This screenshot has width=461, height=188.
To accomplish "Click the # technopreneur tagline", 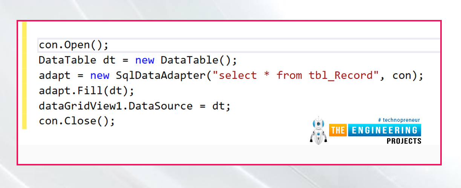I will [399, 120].
